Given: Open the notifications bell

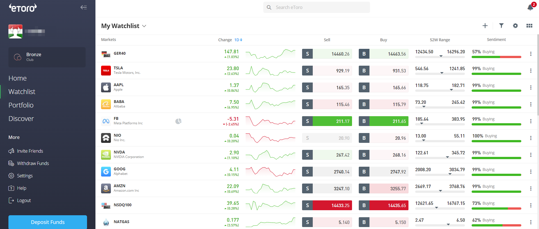Looking at the screenshot, I should (x=530, y=7).
